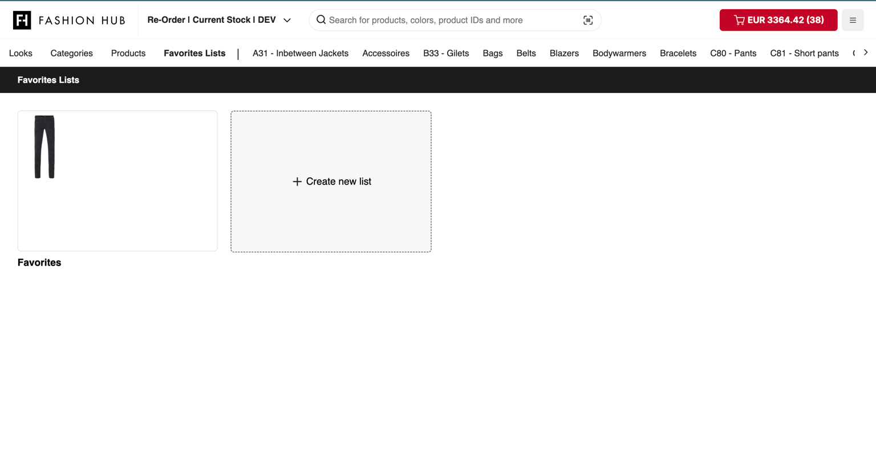Click the Fashion Hub logo icon
This screenshot has height=474, width=876.
(22, 20)
